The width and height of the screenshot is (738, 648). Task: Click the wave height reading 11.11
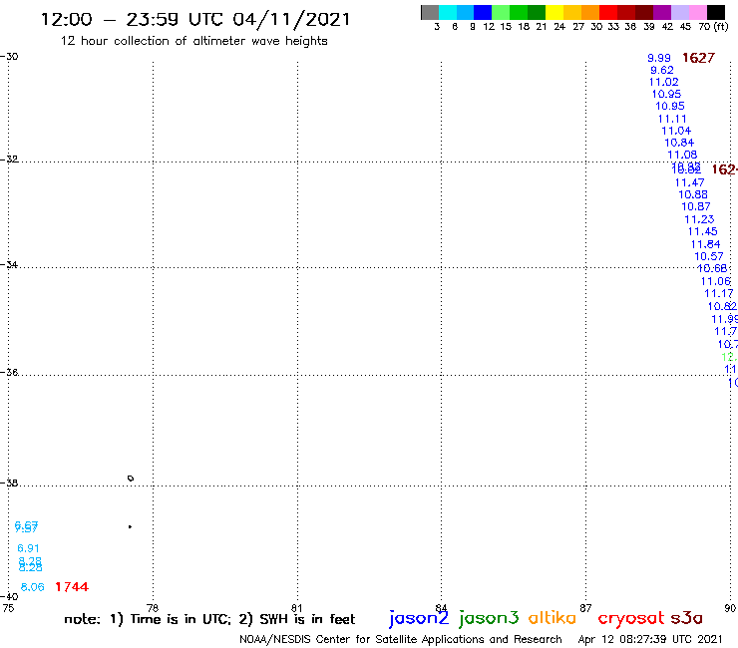coord(672,119)
